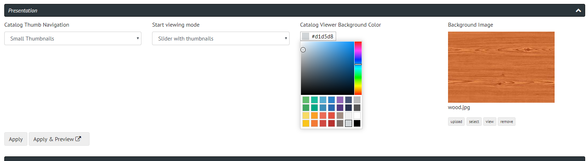588x161 pixels.
Task: Select the black palette swatch
Action: [x=357, y=123]
